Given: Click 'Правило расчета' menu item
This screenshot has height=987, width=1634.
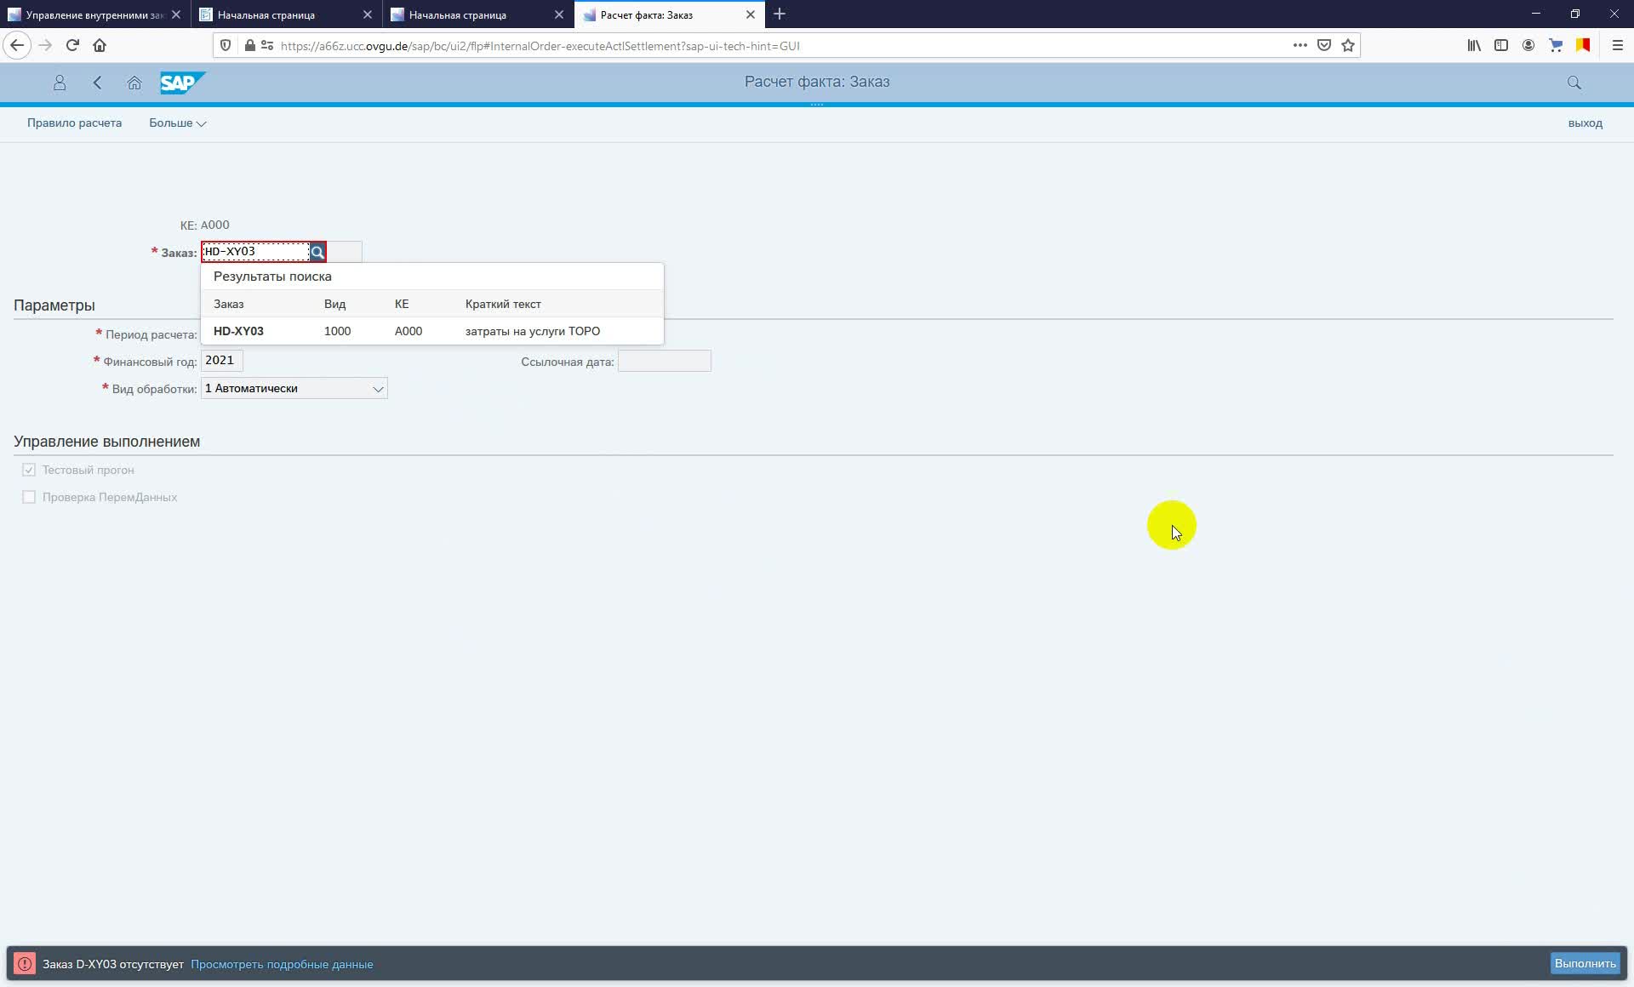Looking at the screenshot, I should point(74,123).
